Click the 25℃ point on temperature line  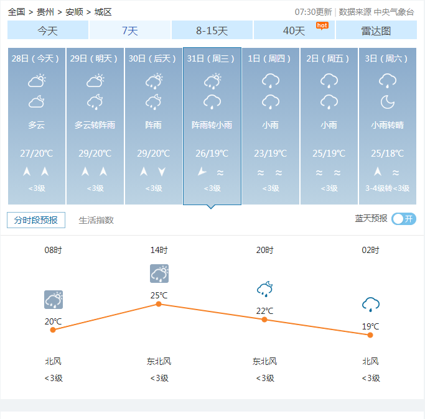[x=159, y=304]
